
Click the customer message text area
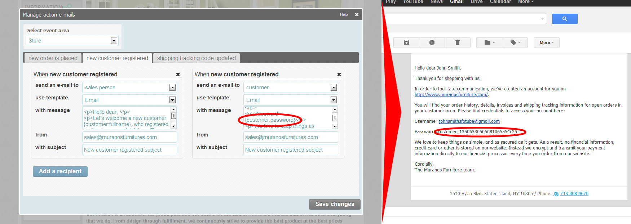tap(288, 118)
